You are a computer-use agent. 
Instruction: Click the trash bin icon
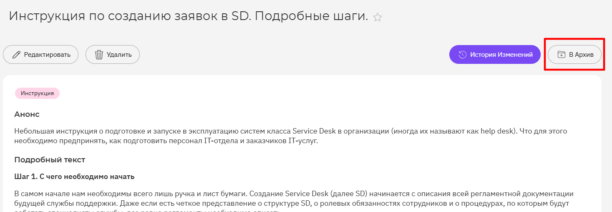[99, 55]
